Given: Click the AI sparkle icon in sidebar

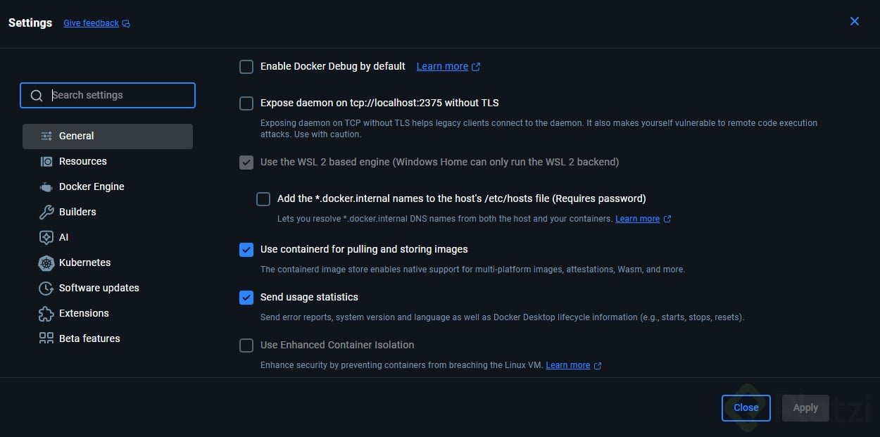Looking at the screenshot, I should pyautogui.click(x=46, y=237).
